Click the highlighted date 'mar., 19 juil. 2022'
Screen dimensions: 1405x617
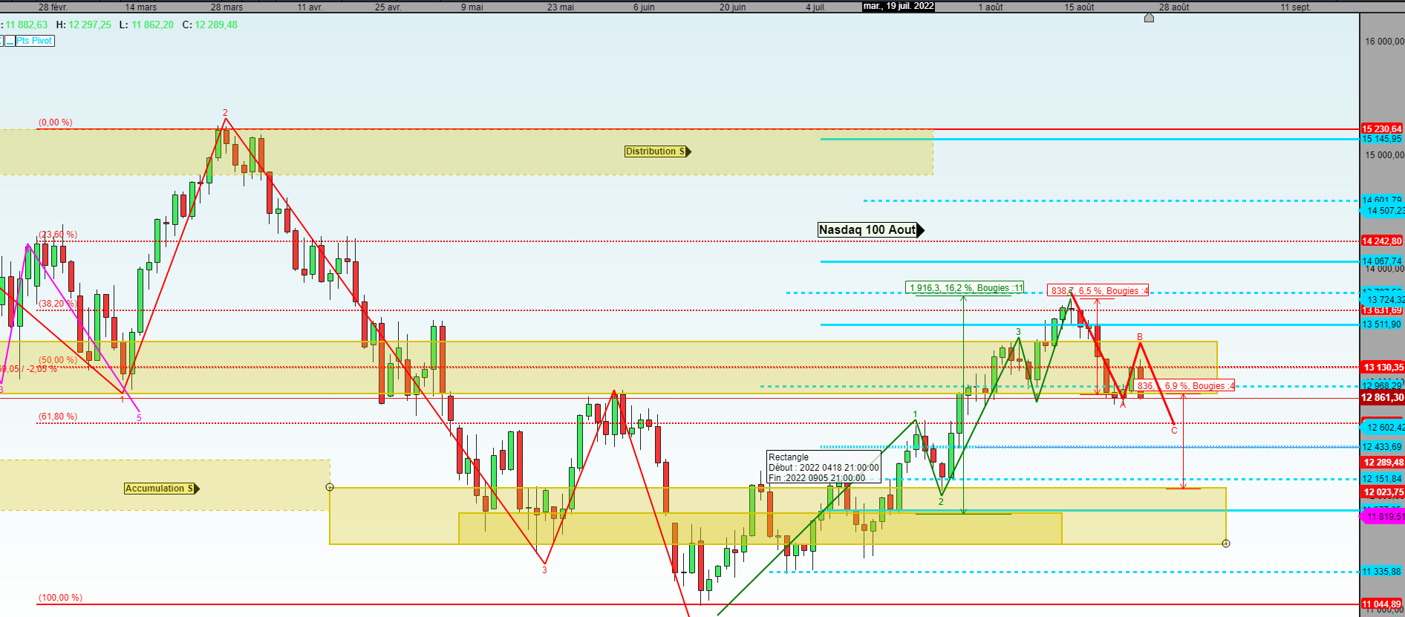tap(899, 6)
